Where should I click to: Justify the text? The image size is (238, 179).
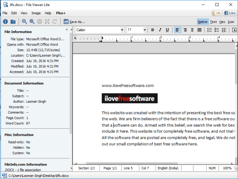coord(199,30)
